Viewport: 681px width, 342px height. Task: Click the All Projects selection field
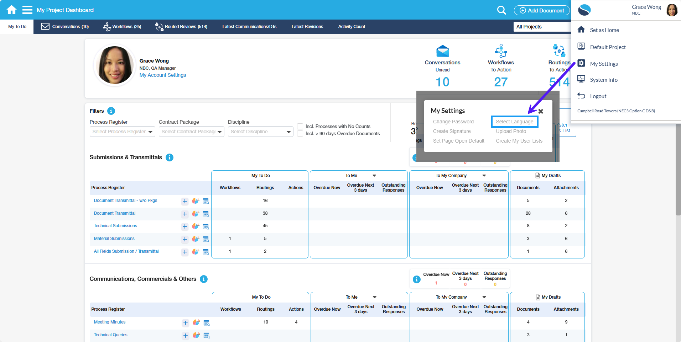542,27
